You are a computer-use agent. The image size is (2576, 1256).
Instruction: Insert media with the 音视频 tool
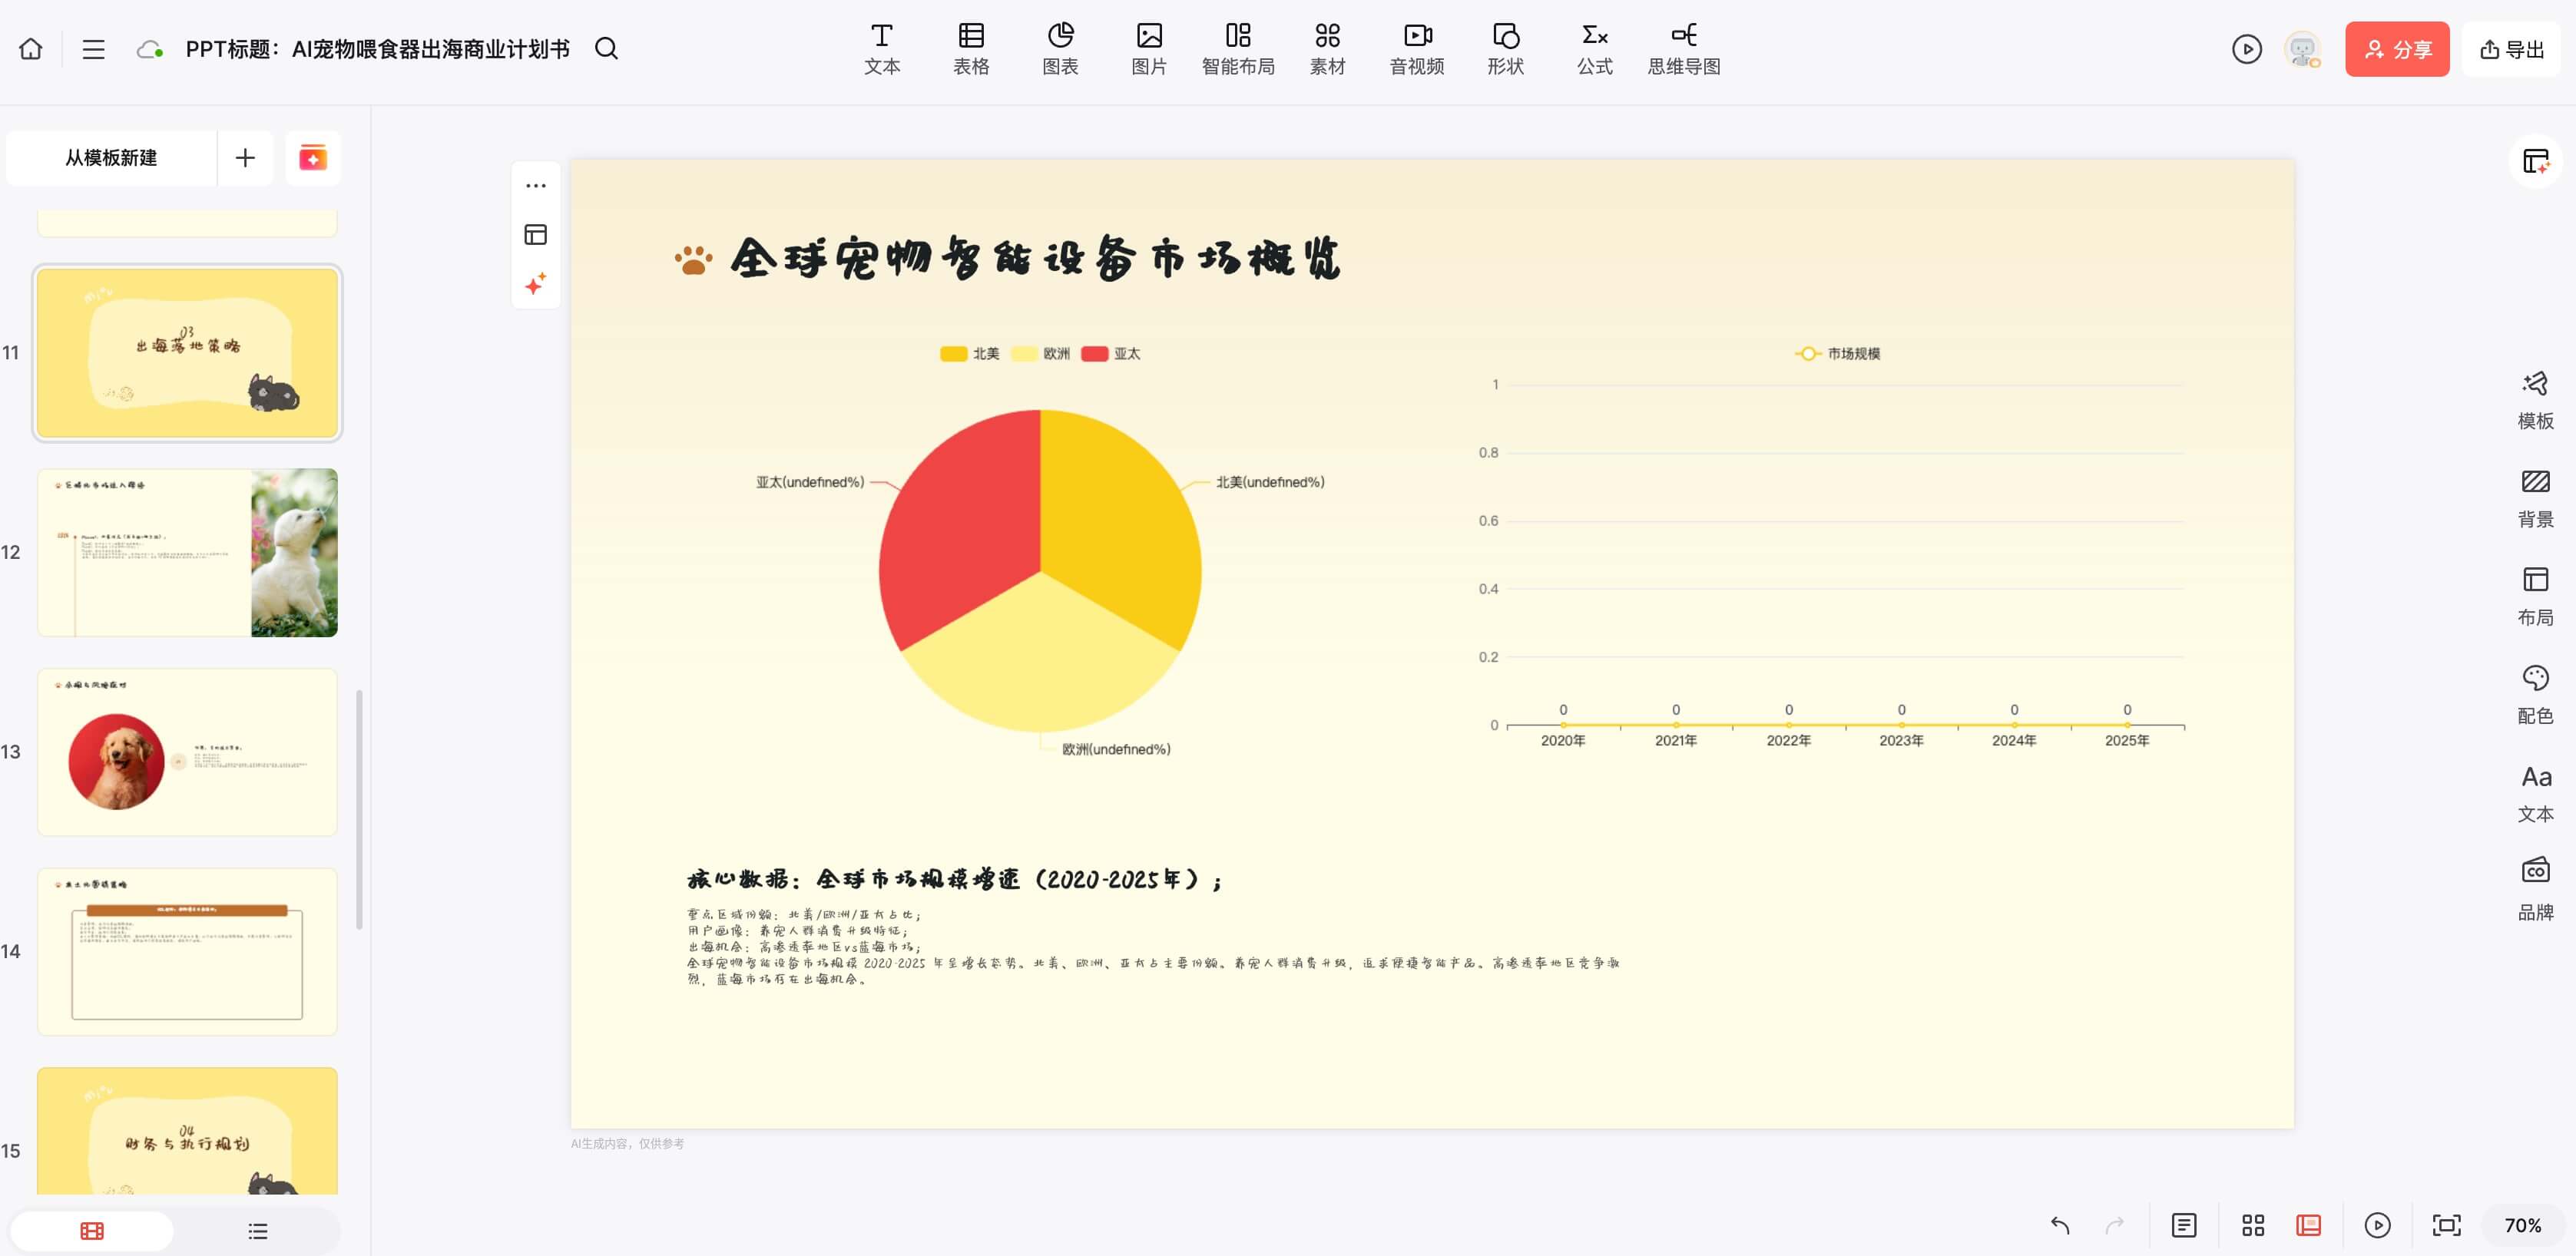click(x=1416, y=47)
